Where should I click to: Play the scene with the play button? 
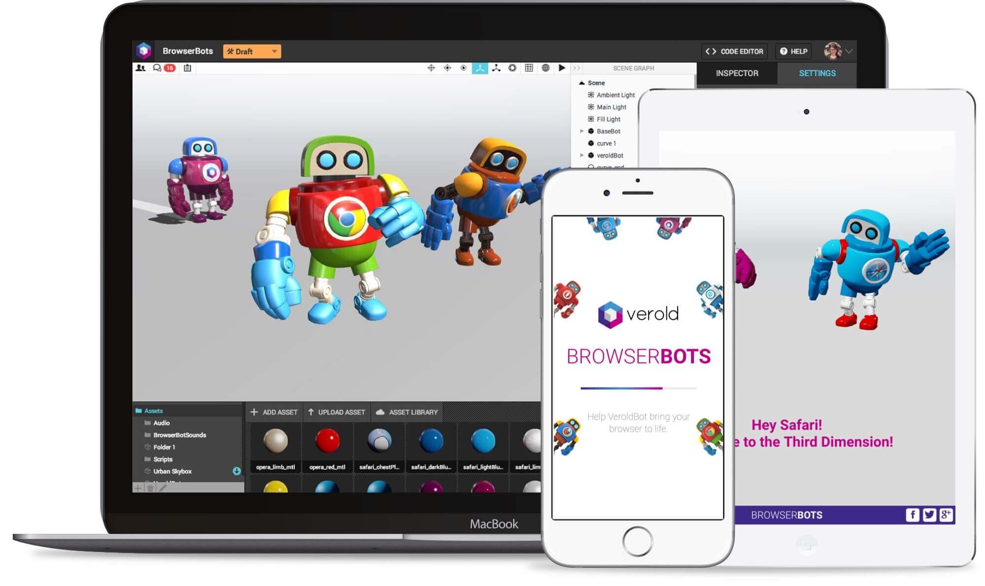(x=562, y=68)
